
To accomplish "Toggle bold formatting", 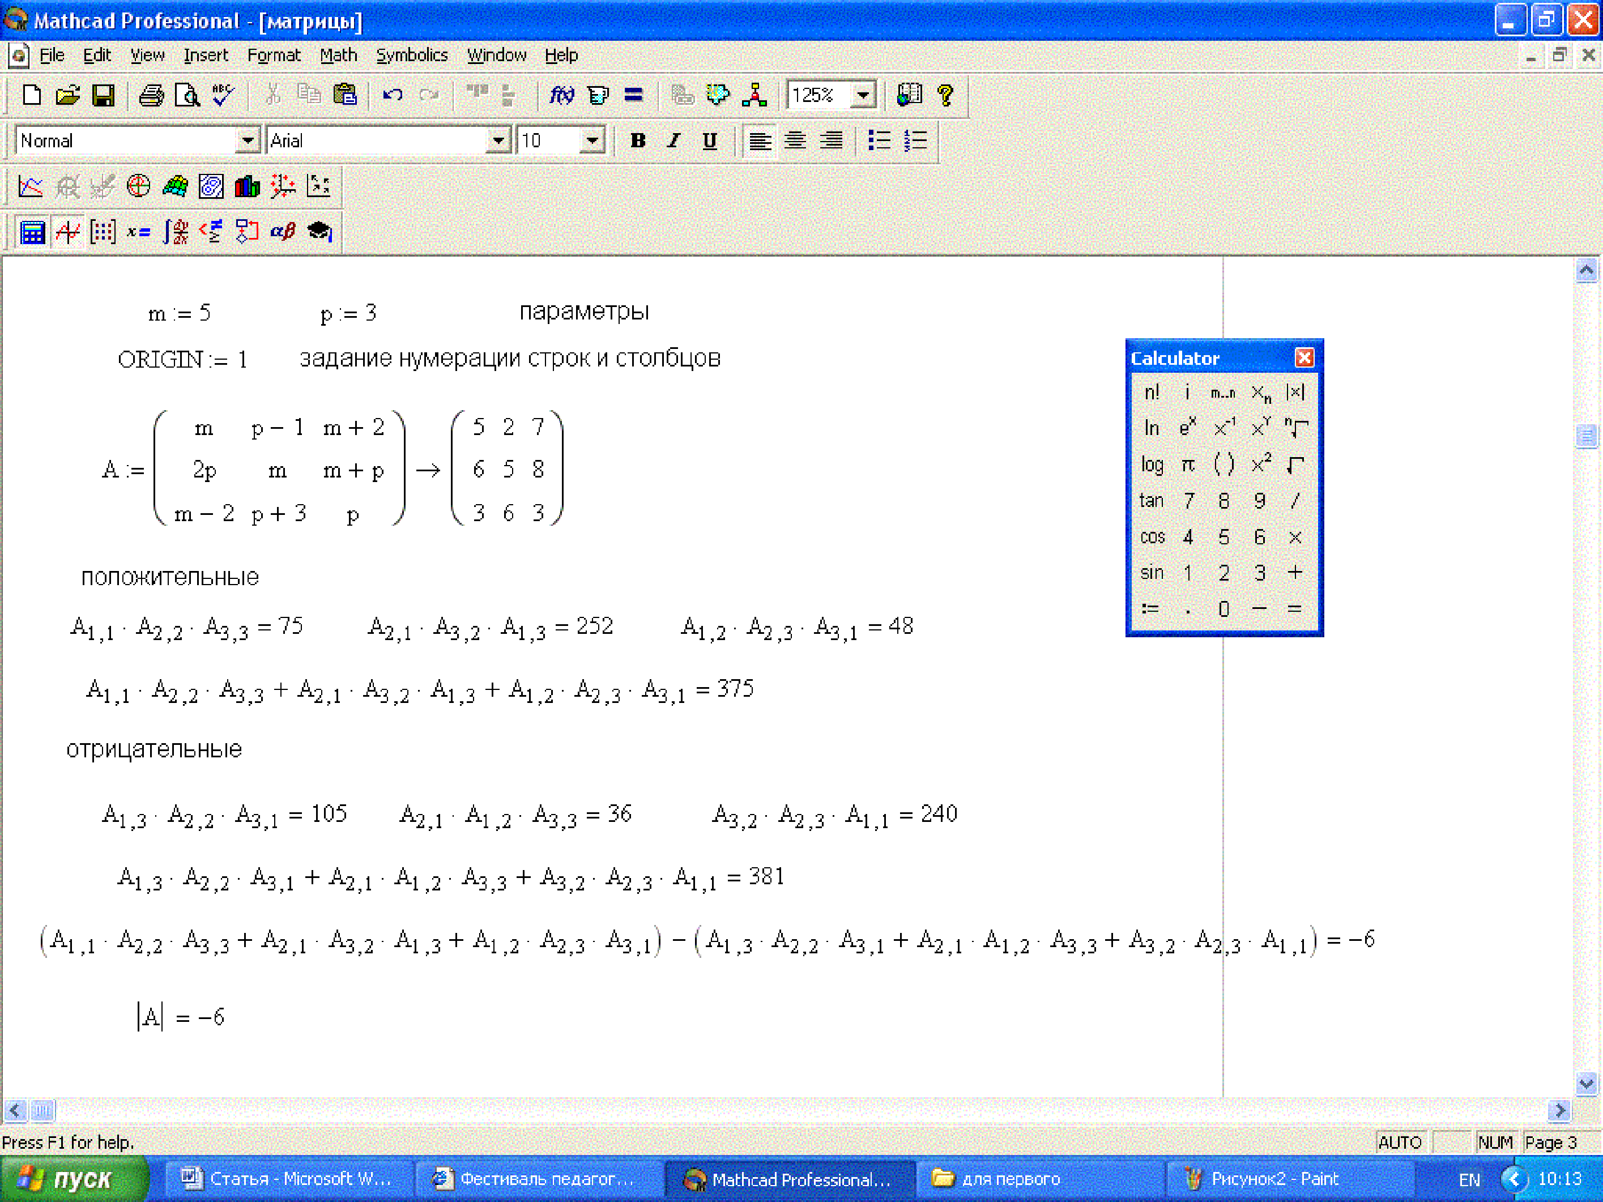I will [x=637, y=140].
